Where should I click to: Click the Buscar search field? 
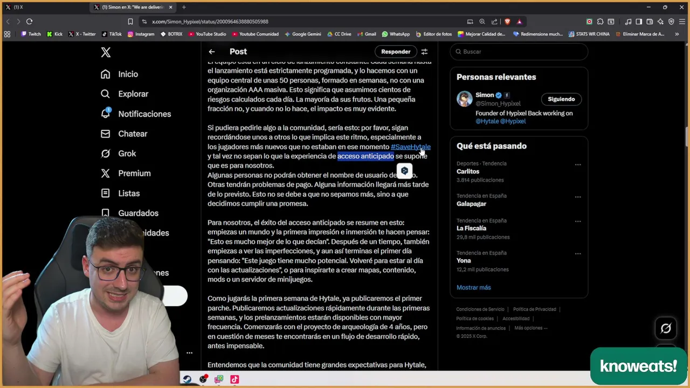519,52
